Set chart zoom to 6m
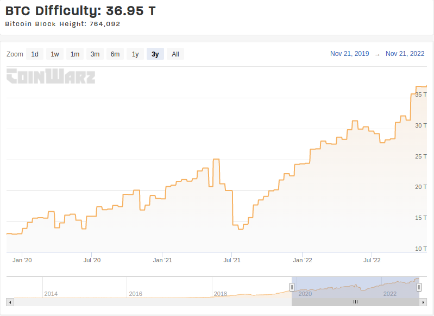Screen dimensions: 434x316 [x=115, y=54]
